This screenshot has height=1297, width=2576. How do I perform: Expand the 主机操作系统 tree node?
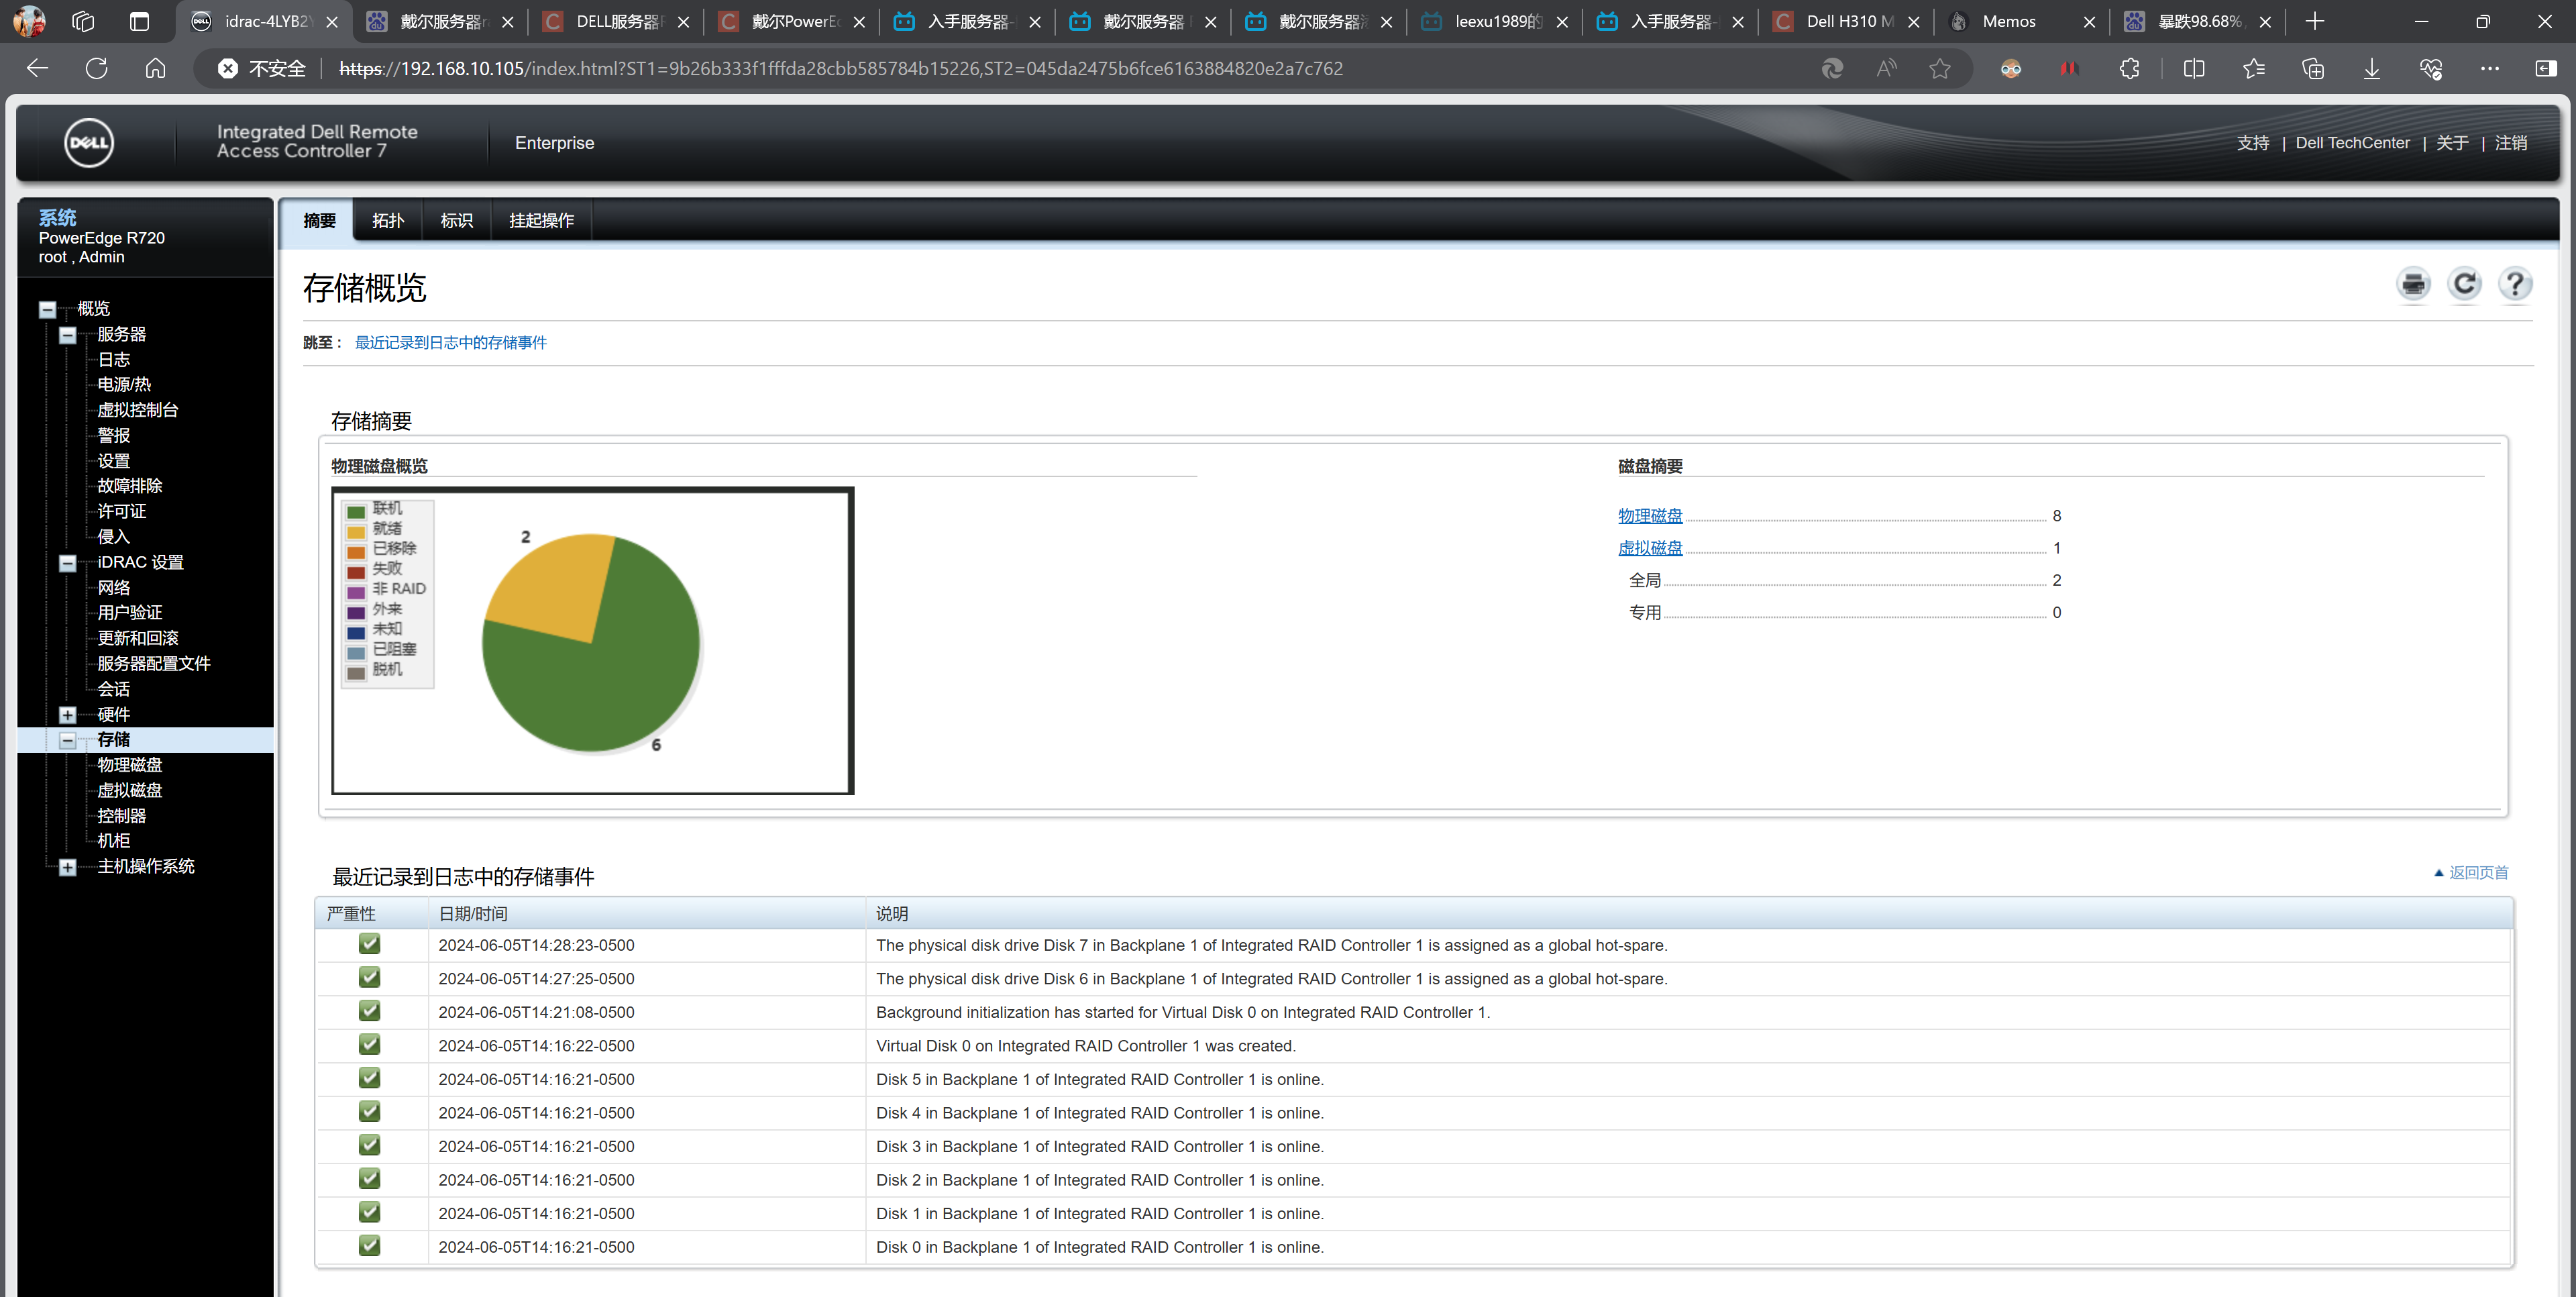[x=68, y=867]
